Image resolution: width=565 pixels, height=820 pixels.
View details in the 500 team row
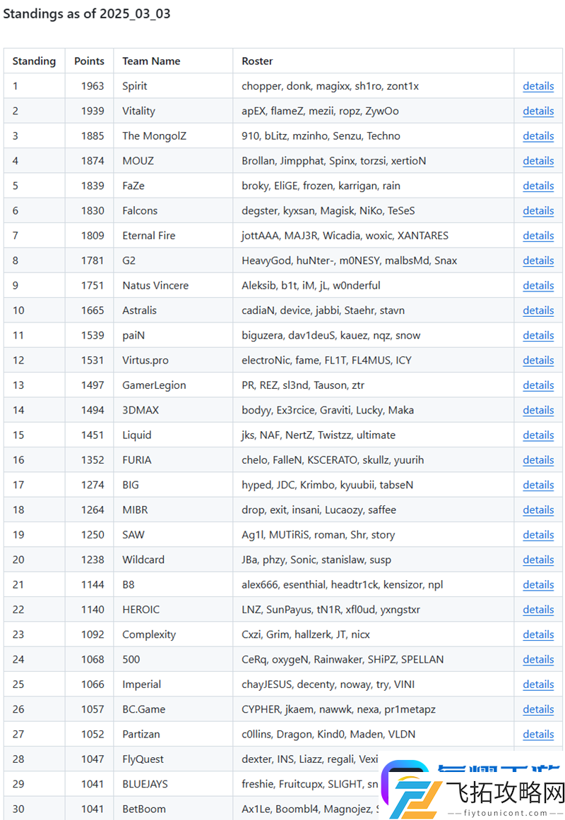pos(538,659)
